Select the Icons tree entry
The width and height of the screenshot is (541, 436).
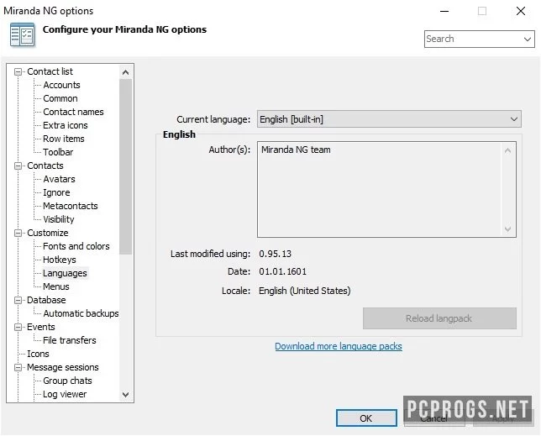(x=38, y=354)
